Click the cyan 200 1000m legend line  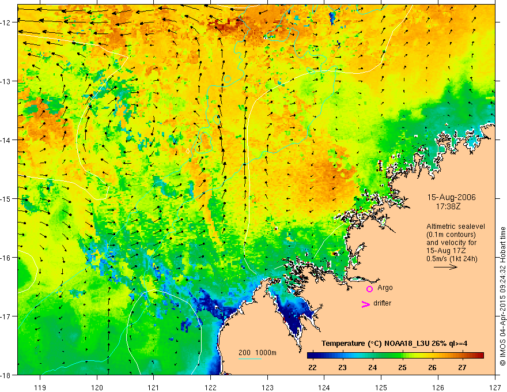[x=250, y=359]
